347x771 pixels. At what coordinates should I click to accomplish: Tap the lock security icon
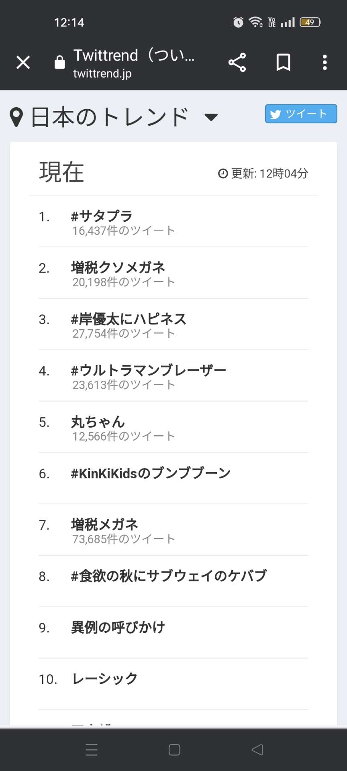tap(59, 63)
